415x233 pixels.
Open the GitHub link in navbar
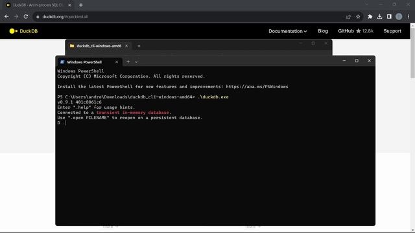coord(346,31)
